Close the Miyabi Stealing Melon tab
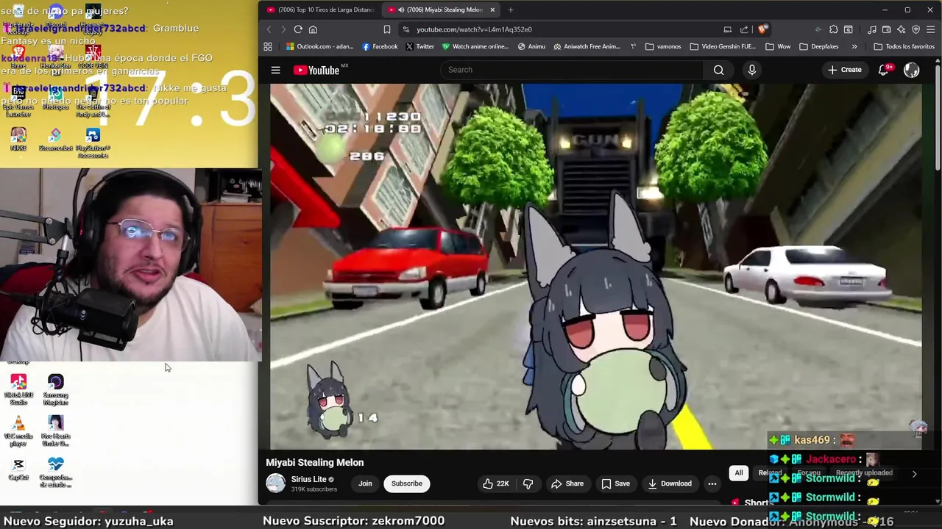Screen dimensions: 942x529 tap(492, 10)
